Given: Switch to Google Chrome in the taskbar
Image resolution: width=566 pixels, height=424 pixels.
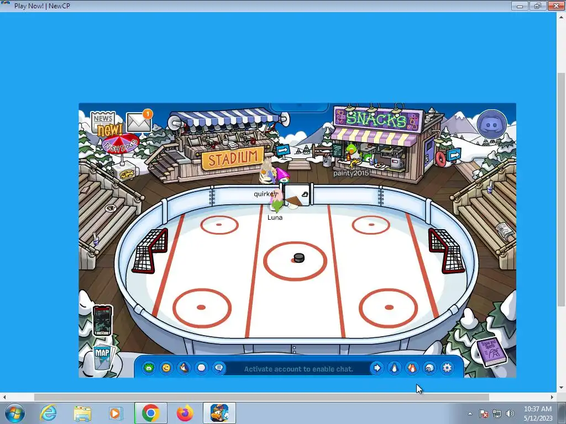Looking at the screenshot, I should (x=150, y=413).
